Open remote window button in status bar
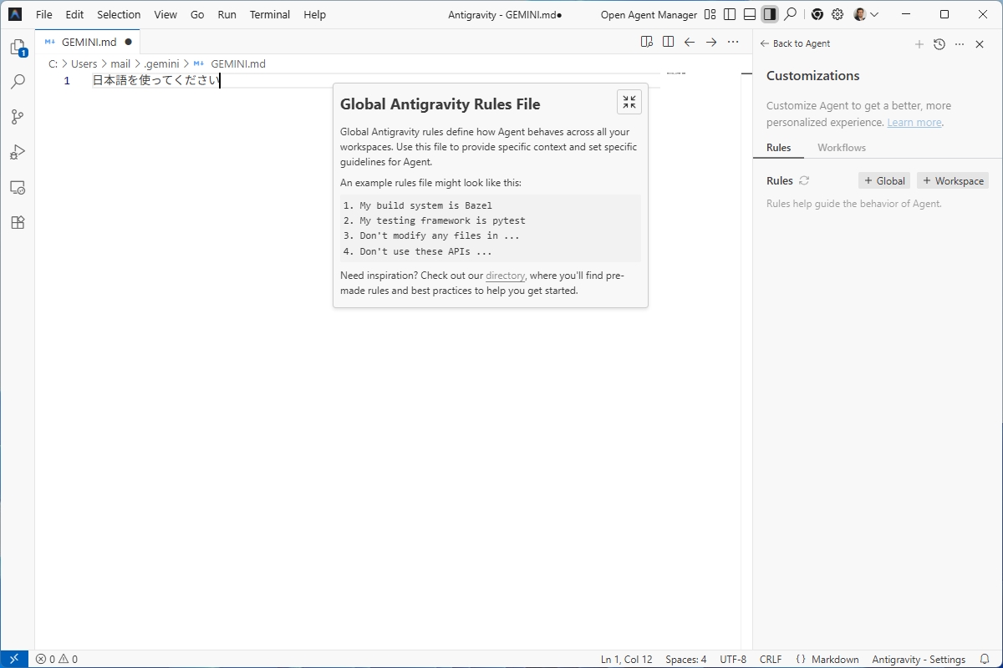The height and width of the screenshot is (668, 1003). (14, 659)
